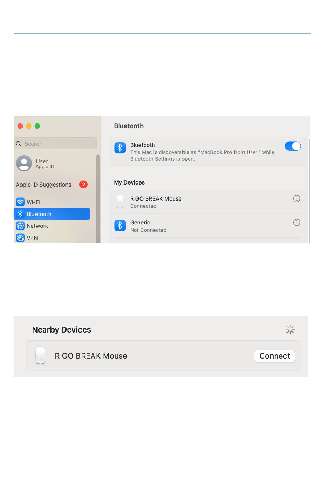
Task: Close the settings window with red button
Action: (x=20, y=126)
